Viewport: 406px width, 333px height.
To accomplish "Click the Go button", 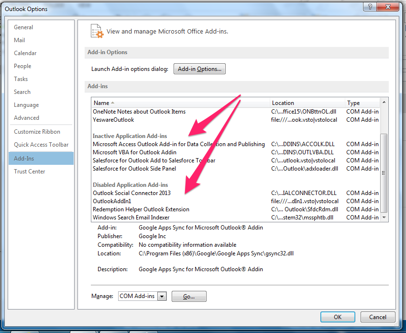I will tap(189, 297).
